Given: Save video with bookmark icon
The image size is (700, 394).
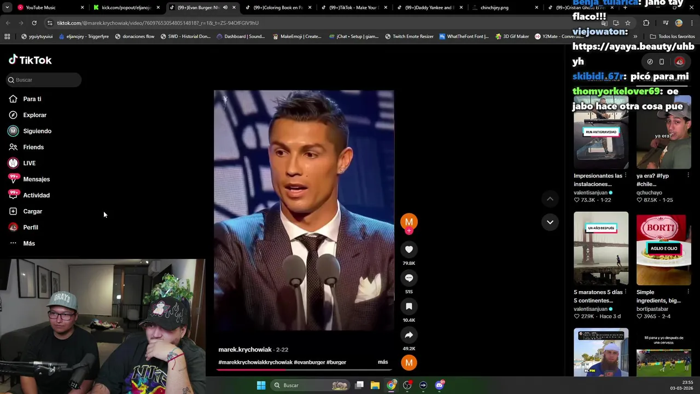Looking at the screenshot, I should point(409,306).
